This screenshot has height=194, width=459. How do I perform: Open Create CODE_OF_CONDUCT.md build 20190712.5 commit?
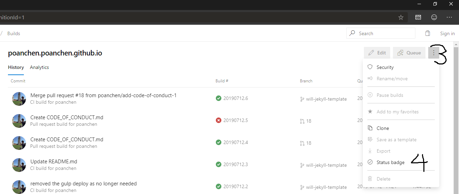click(67, 117)
